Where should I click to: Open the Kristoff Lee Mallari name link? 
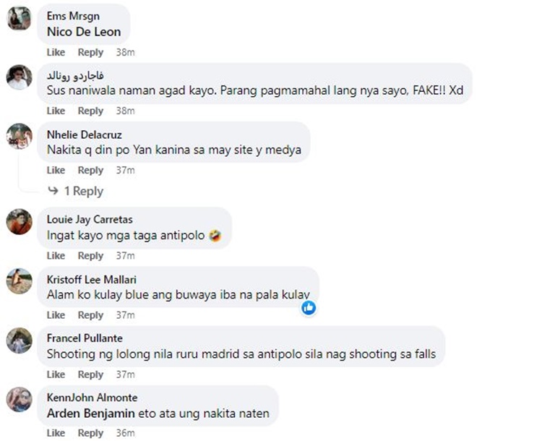pyautogui.click(x=92, y=280)
